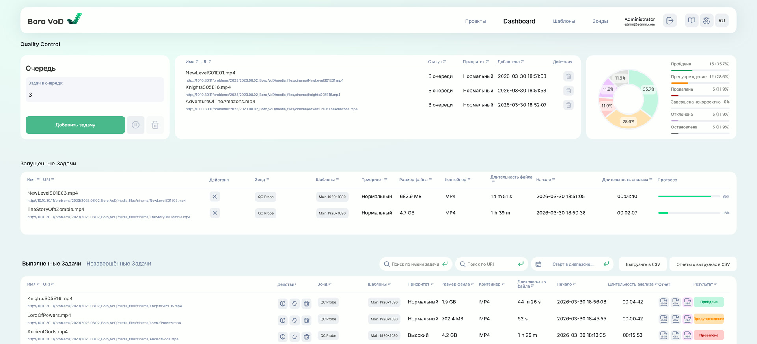Image resolution: width=757 pixels, height=344 pixels.
Task: Click the NewLevelS01E03.mp4 progress bar
Action: point(689,197)
